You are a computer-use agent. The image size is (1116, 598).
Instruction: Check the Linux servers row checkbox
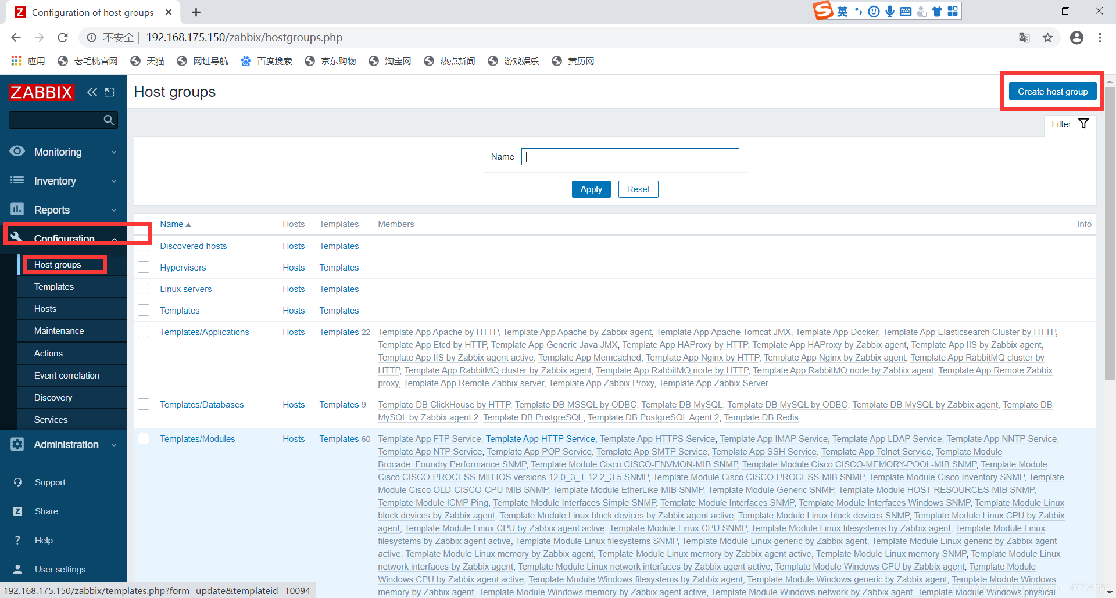coord(144,289)
